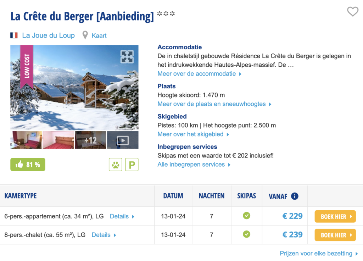
Task: Open the Vanaf price info icon
Action: click(x=295, y=196)
